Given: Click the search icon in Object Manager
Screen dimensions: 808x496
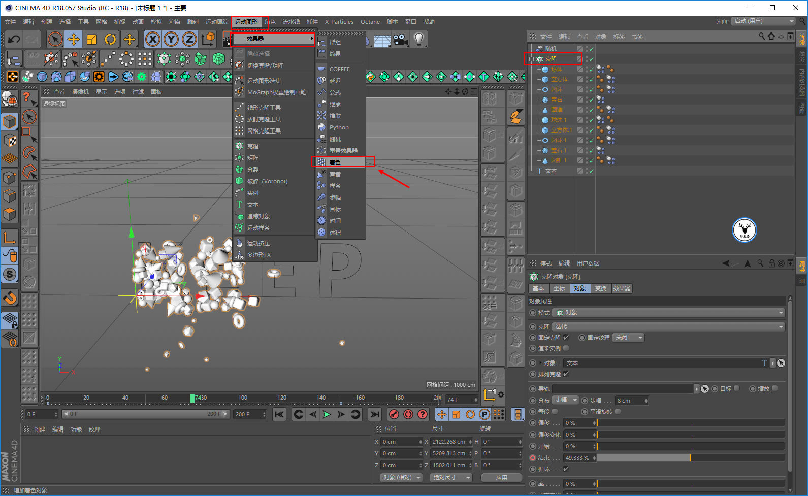Looking at the screenshot, I should point(762,37).
